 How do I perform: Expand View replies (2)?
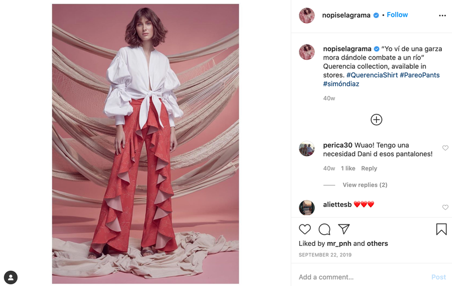pyautogui.click(x=364, y=184)
